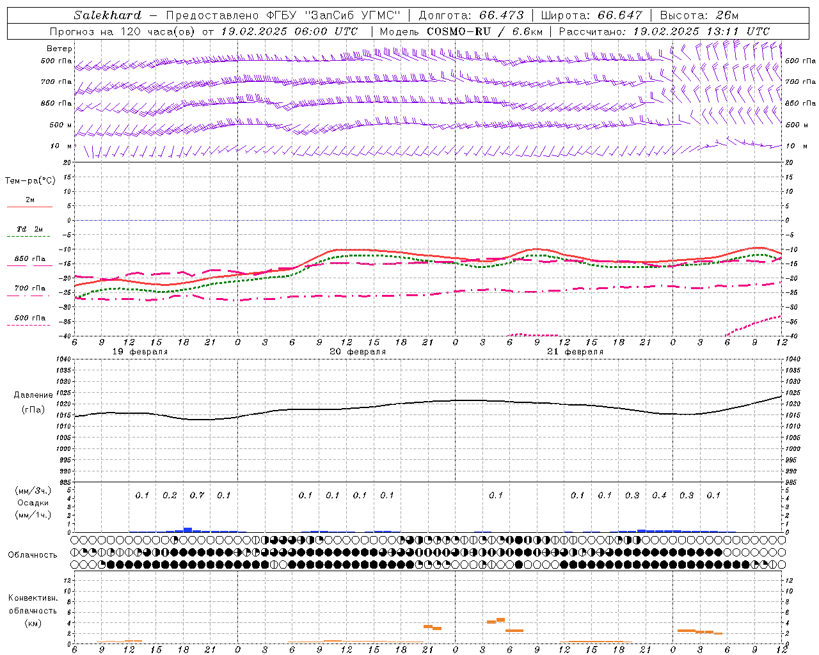This screenshot has width=819, height=655.
Task: Click the 20 февраля date label
Action: click(358, 352)
